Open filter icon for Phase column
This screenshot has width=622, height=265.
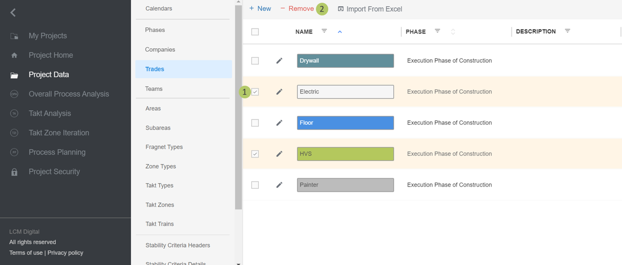pos(437,31)
